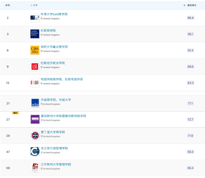The height and width of the screenshot is (178, 205).
Task: Click the Imperial College Business School logo
Action: 35,82
